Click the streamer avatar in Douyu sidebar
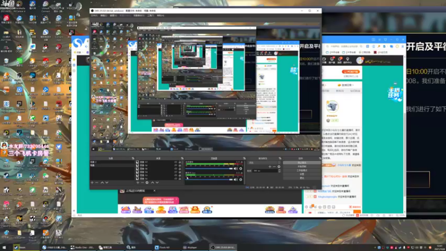The width and height of the screenshot is (446, 251). pyautogui.click(x=332, y=107)
